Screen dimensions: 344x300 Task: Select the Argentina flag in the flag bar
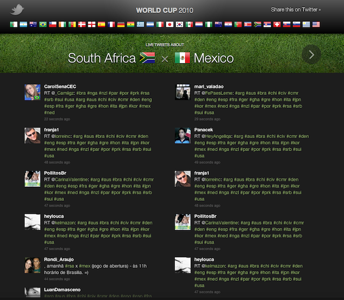(x=23, y=25)
